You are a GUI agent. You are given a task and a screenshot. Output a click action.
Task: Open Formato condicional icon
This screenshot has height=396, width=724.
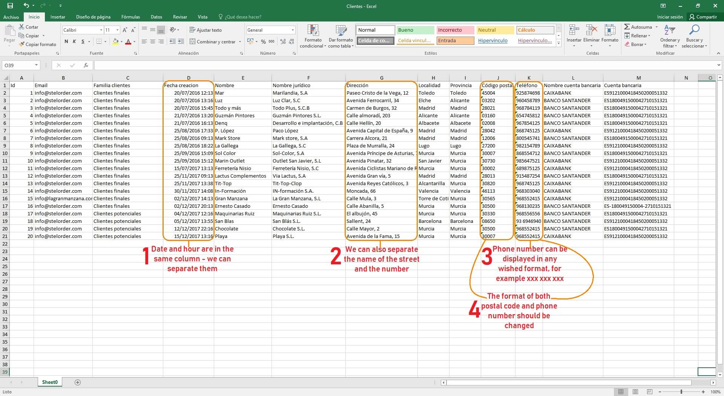tap(313, 31)
